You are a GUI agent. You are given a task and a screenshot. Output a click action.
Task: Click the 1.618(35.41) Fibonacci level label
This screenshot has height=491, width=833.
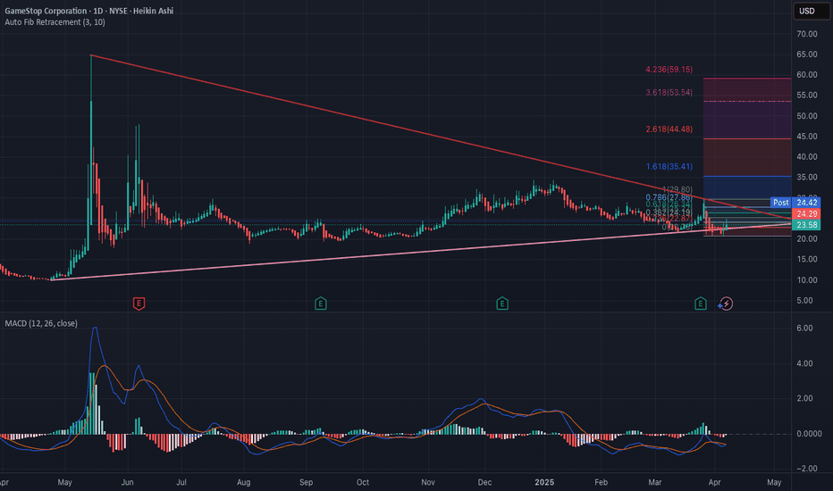pos(669,167)
